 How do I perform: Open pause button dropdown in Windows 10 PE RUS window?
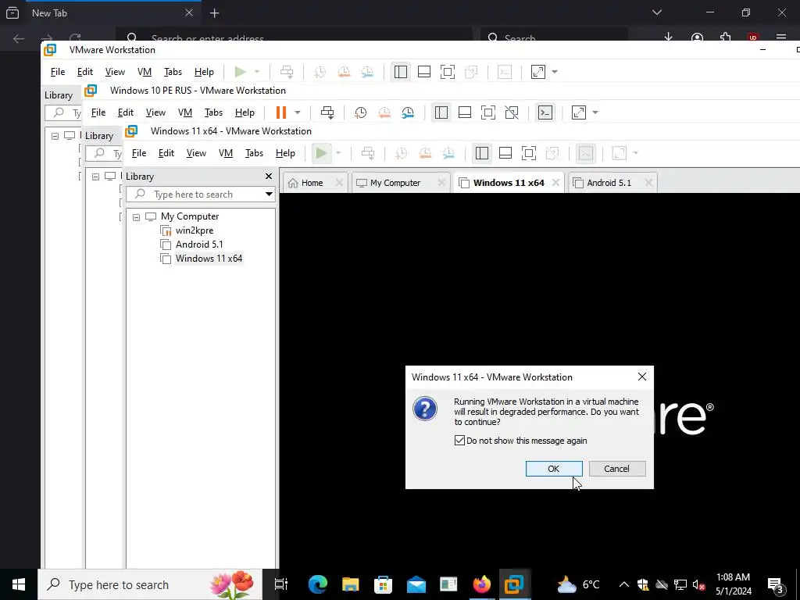point(298,112)
